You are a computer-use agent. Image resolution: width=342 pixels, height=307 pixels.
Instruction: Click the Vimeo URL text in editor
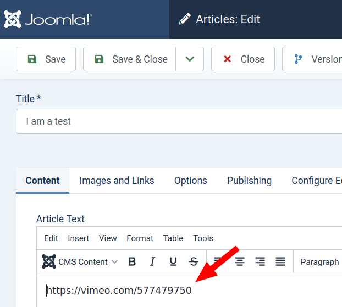click(x=119, y=291)
